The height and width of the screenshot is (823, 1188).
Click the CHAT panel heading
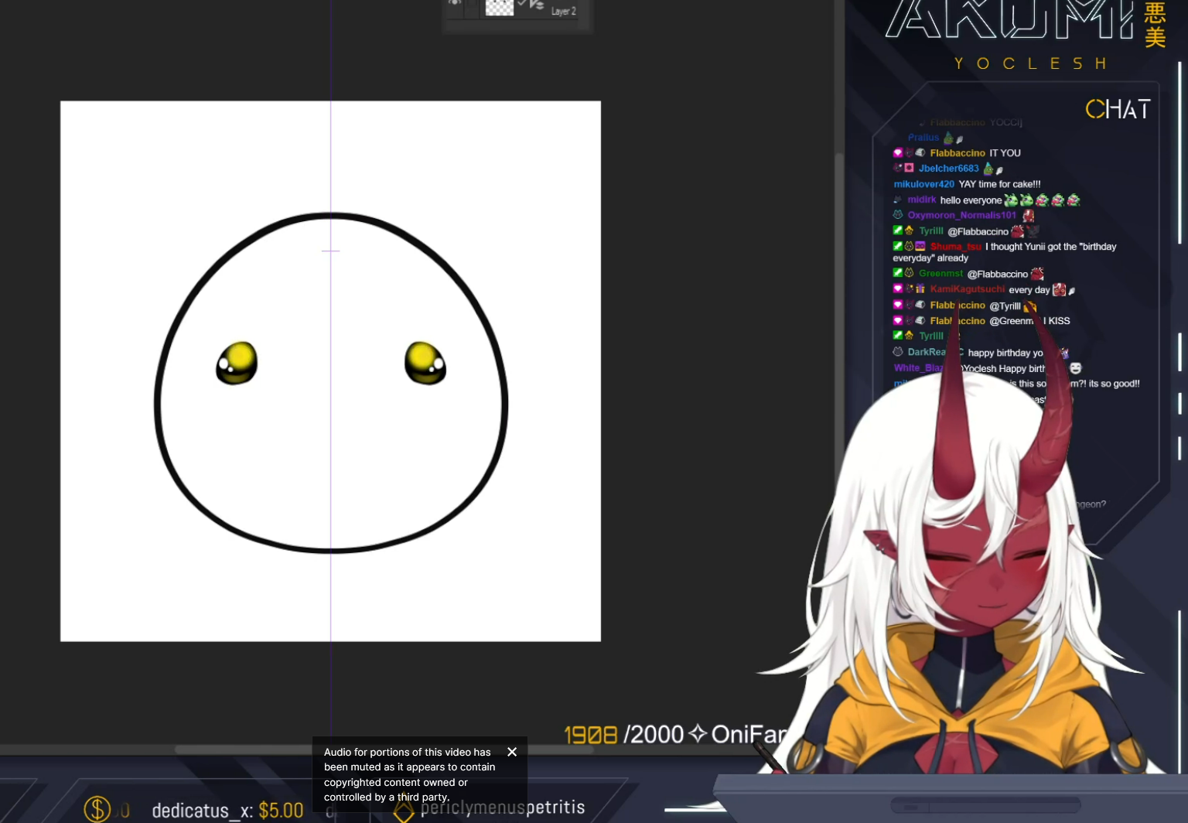pyautogui.click(x=1118, y=109)
